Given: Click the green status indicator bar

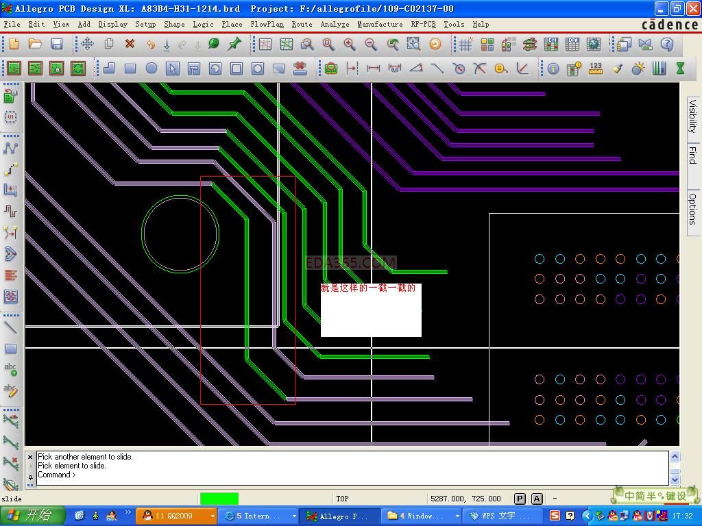Looking at the screenshot, I should pos(219,499).
